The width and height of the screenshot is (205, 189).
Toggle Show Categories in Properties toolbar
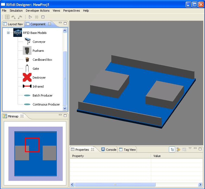tap(172, 149)
